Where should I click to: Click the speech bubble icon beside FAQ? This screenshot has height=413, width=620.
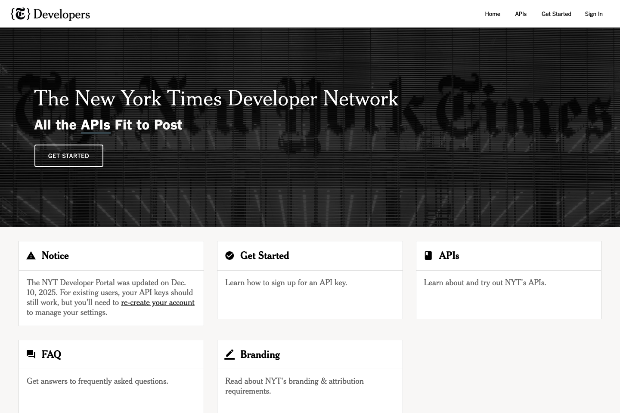pyautogui.click(x=31, y=354)
